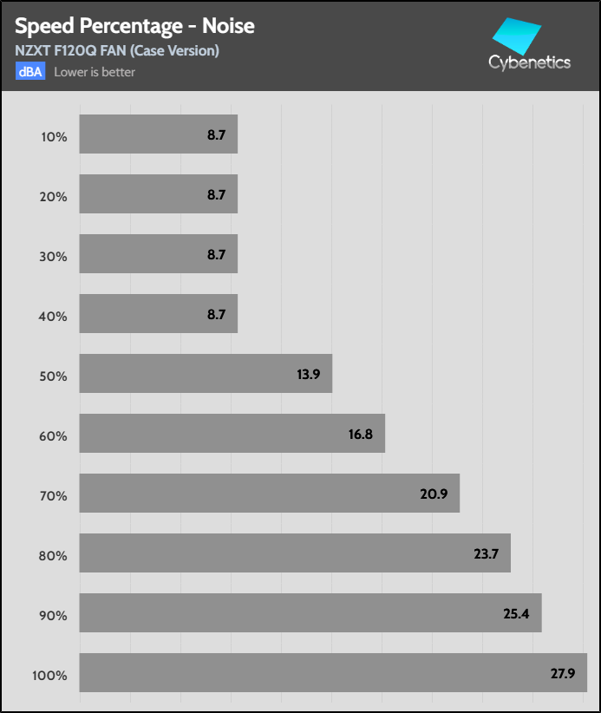Viewport: 601px width, 713px height.
Task: Click the Cybenetics brand name text
Action: coord(529,62)
